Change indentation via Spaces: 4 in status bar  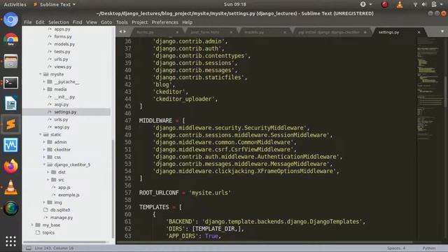coord(396,248)
